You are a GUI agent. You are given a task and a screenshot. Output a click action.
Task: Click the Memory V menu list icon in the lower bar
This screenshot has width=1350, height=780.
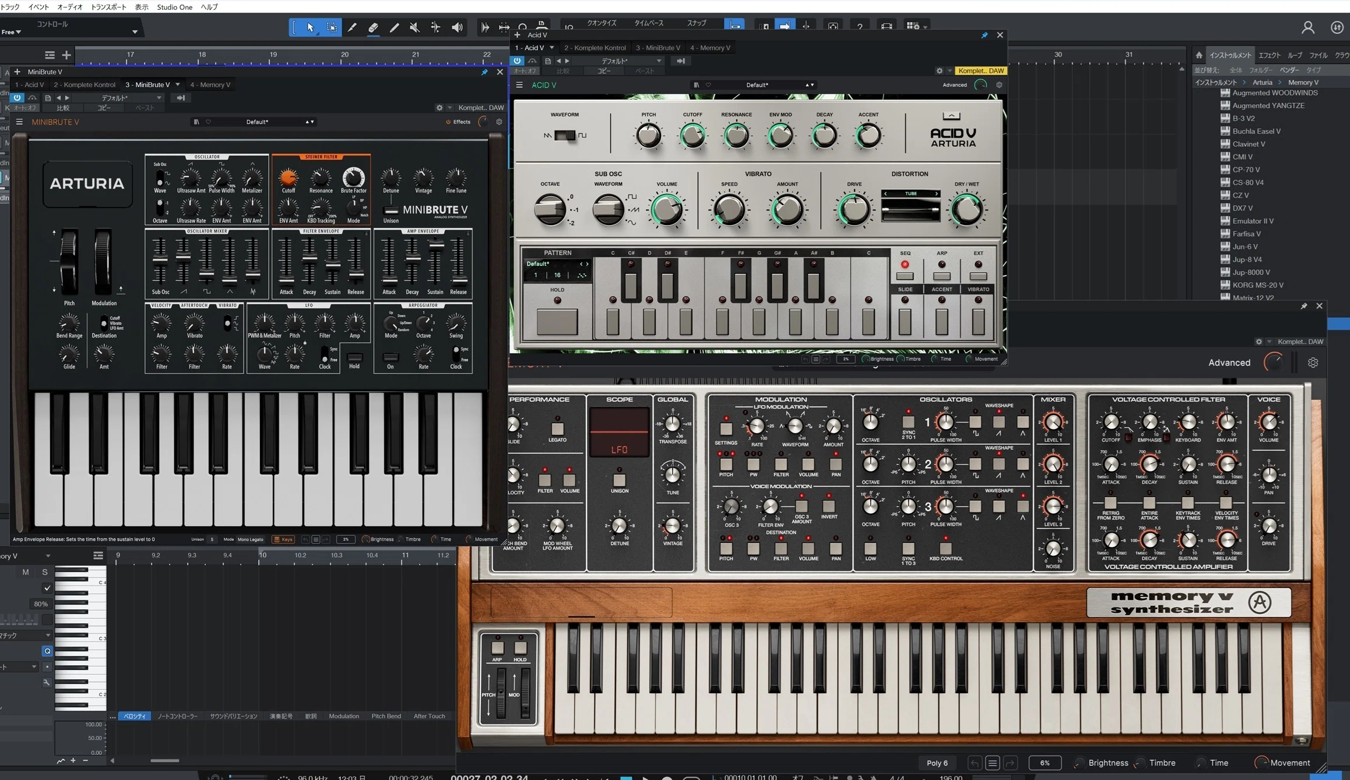pos(993,763)
